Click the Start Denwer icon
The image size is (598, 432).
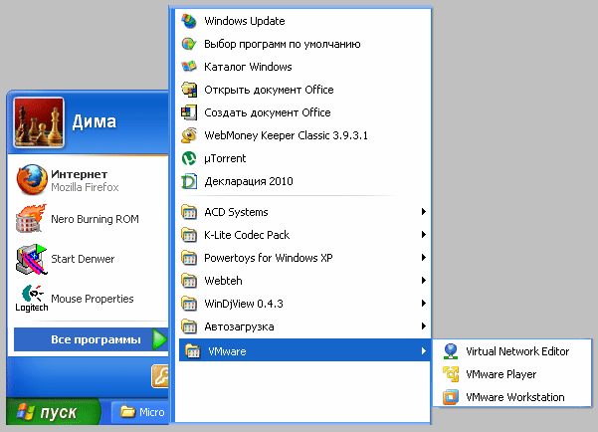(31, 259)
